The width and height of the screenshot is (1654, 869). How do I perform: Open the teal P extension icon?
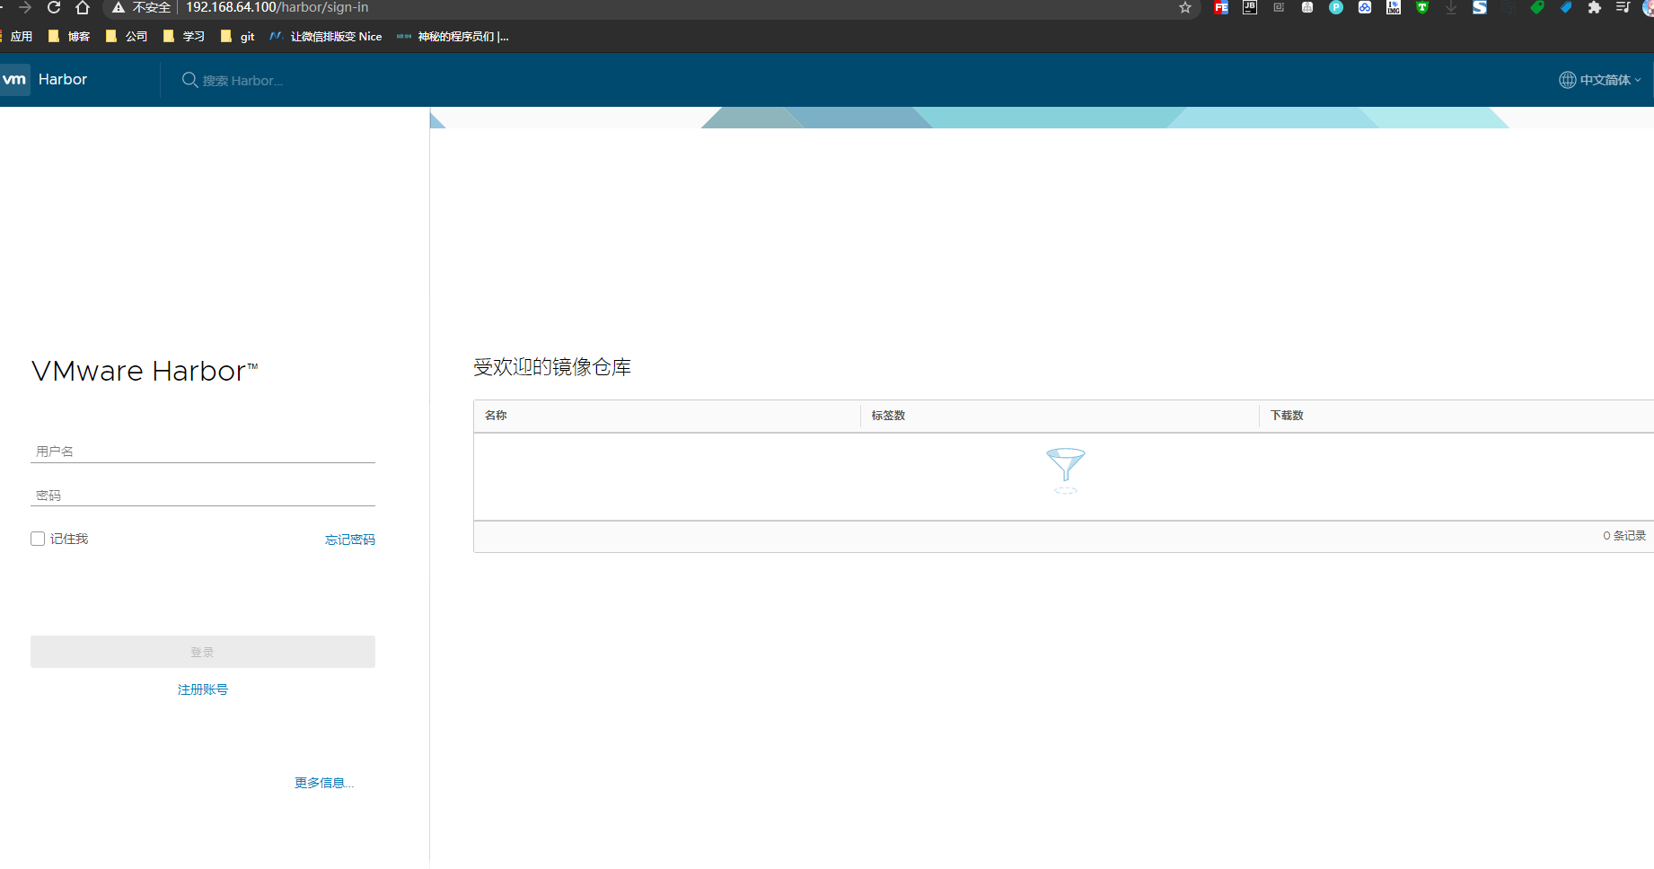(x=1336, y=7)
